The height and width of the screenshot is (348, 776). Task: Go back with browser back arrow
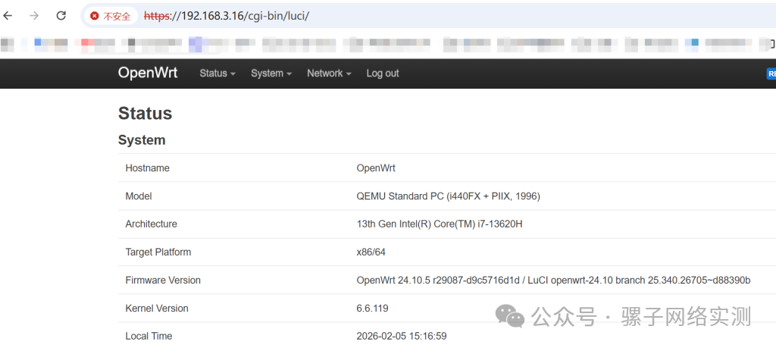pos(8,16)
